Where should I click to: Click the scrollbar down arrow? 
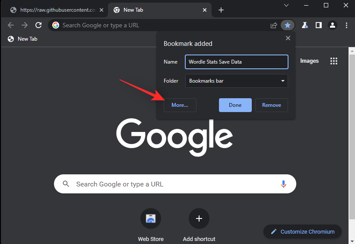tap(352, 241)
